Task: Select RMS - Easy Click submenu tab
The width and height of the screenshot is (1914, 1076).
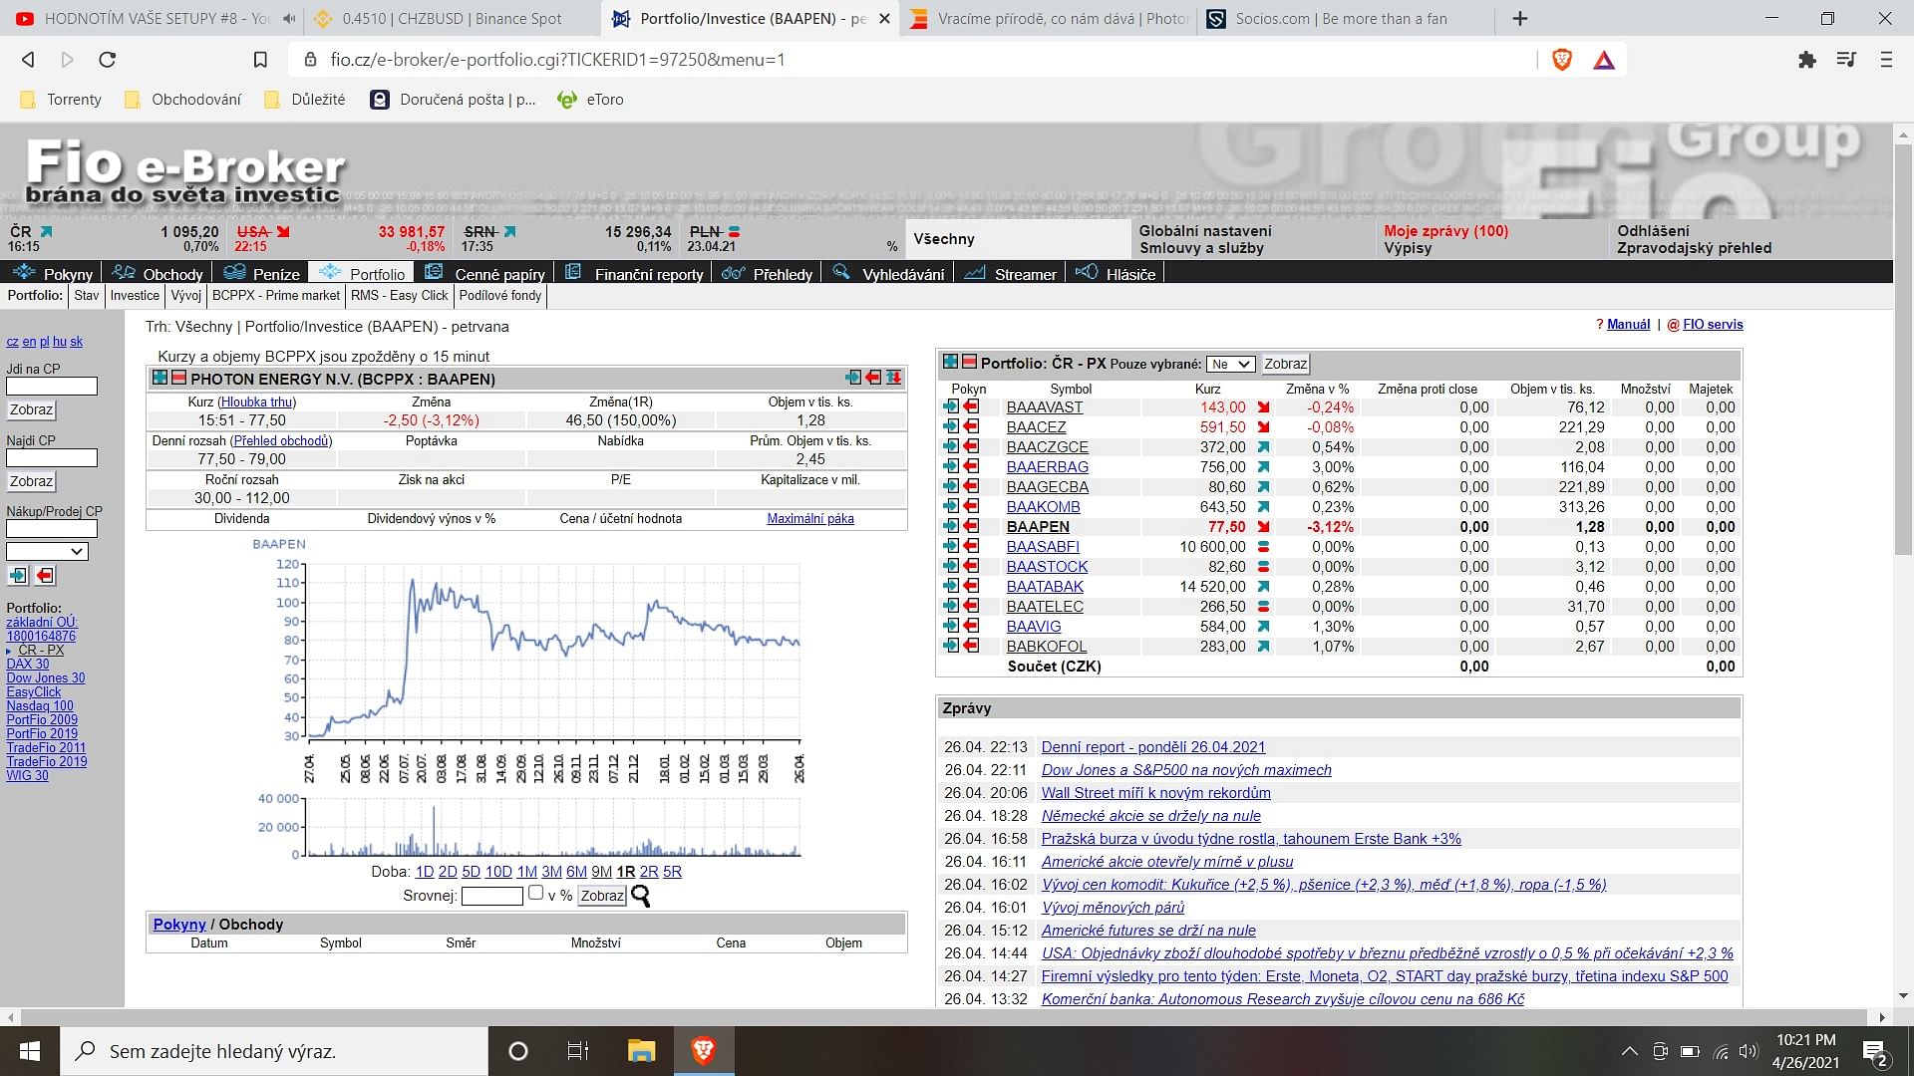Action: 399,295
